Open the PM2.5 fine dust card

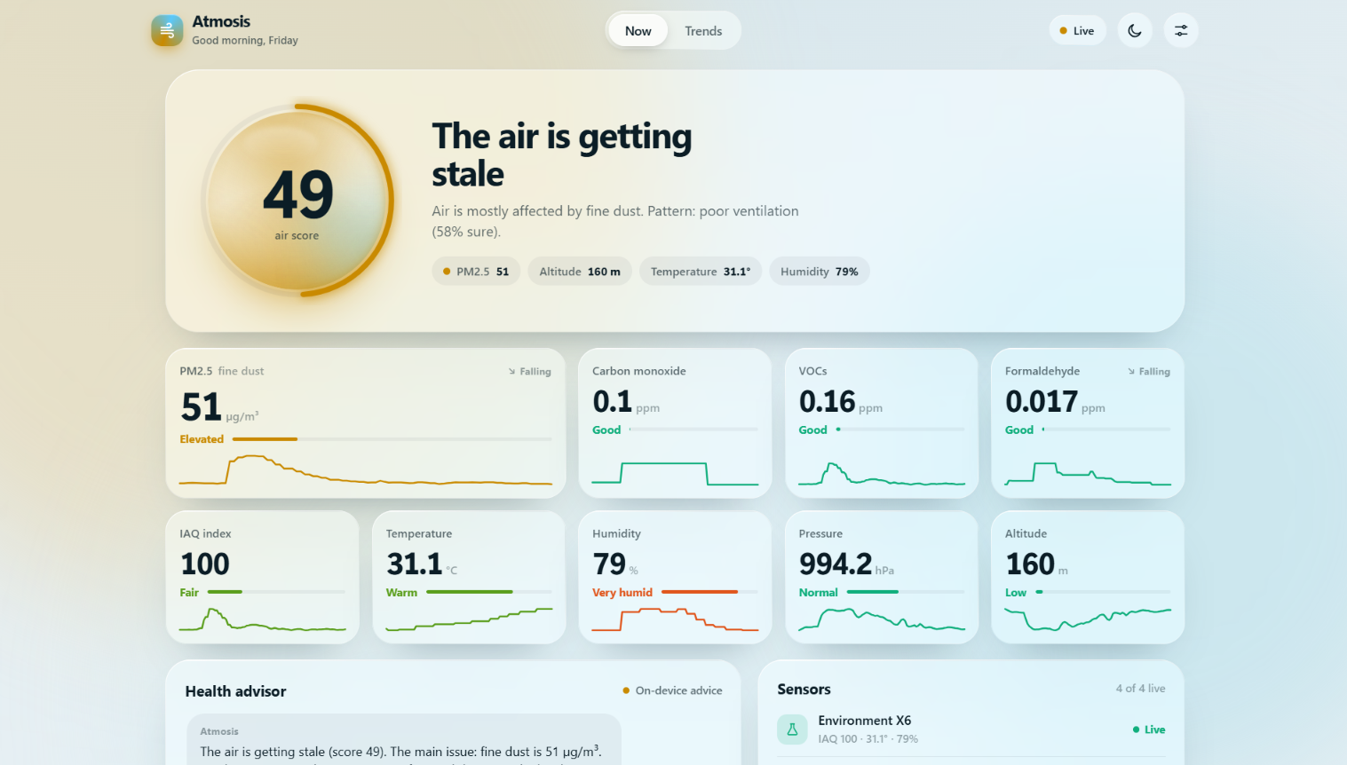pos(366,423)
